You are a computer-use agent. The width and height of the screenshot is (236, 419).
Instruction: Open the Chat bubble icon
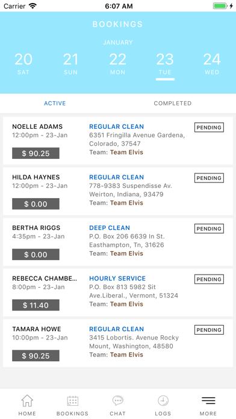117,401
